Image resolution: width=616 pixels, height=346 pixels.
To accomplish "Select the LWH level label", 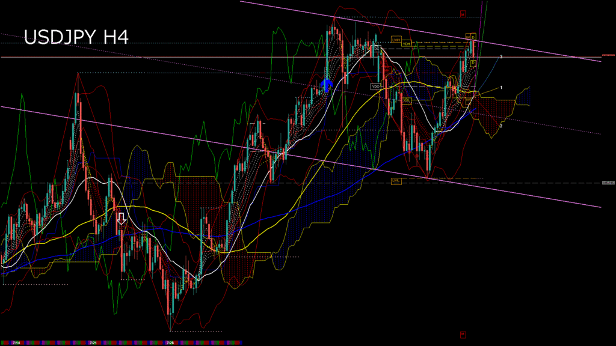I will (396, 40).
